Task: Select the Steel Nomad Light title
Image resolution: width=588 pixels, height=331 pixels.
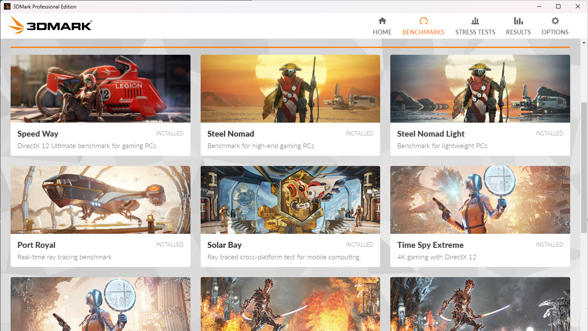Action: click(431, 134)
